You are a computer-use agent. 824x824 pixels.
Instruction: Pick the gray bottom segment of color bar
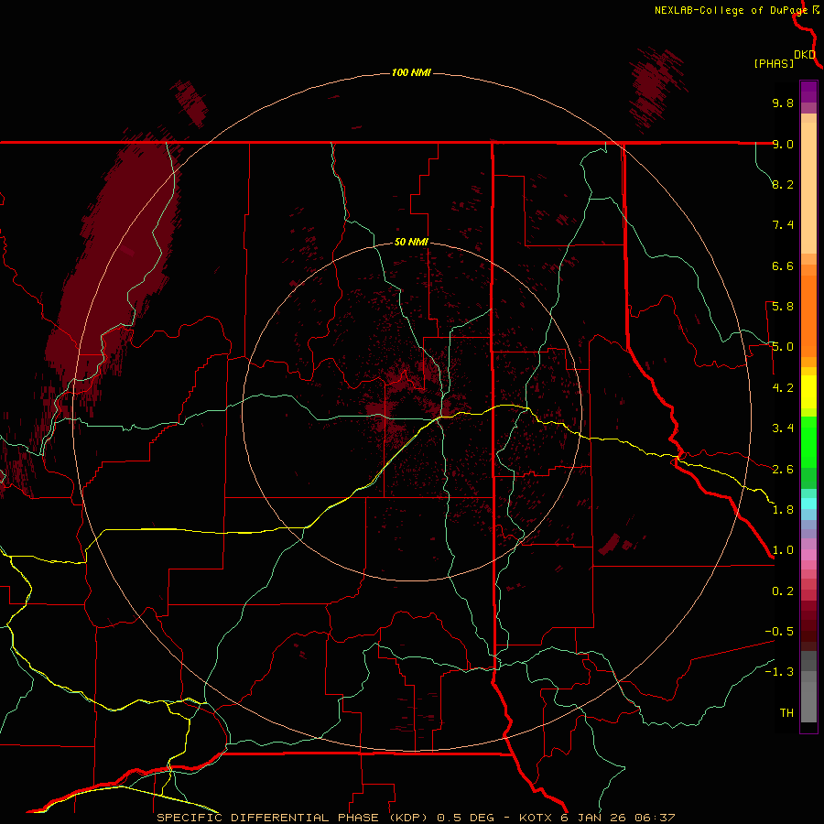[808, 697]
